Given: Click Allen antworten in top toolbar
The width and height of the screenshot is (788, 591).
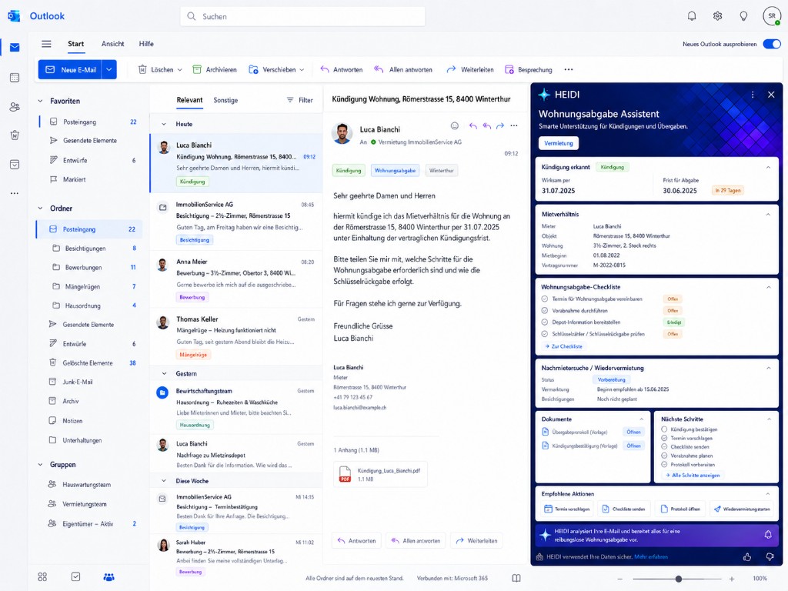Looking at the screenshot, I should click(403, 69).
